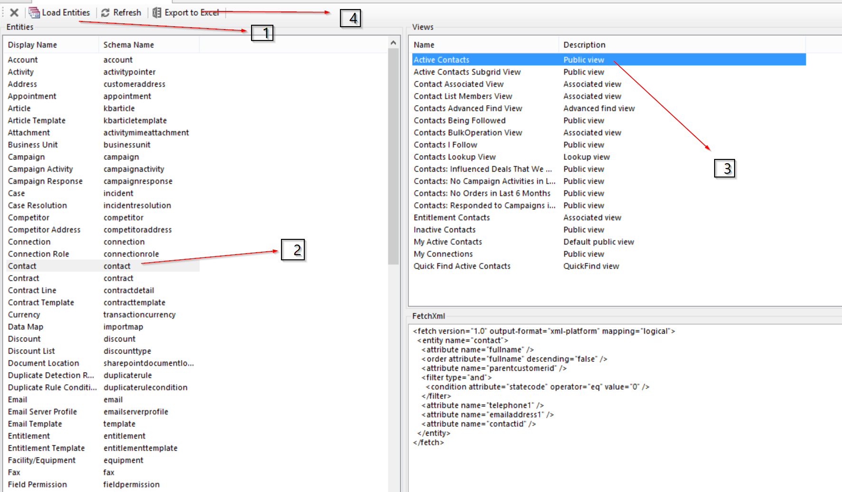Select the My Active Contacts view
842x492 pixels.
(447, 242)
